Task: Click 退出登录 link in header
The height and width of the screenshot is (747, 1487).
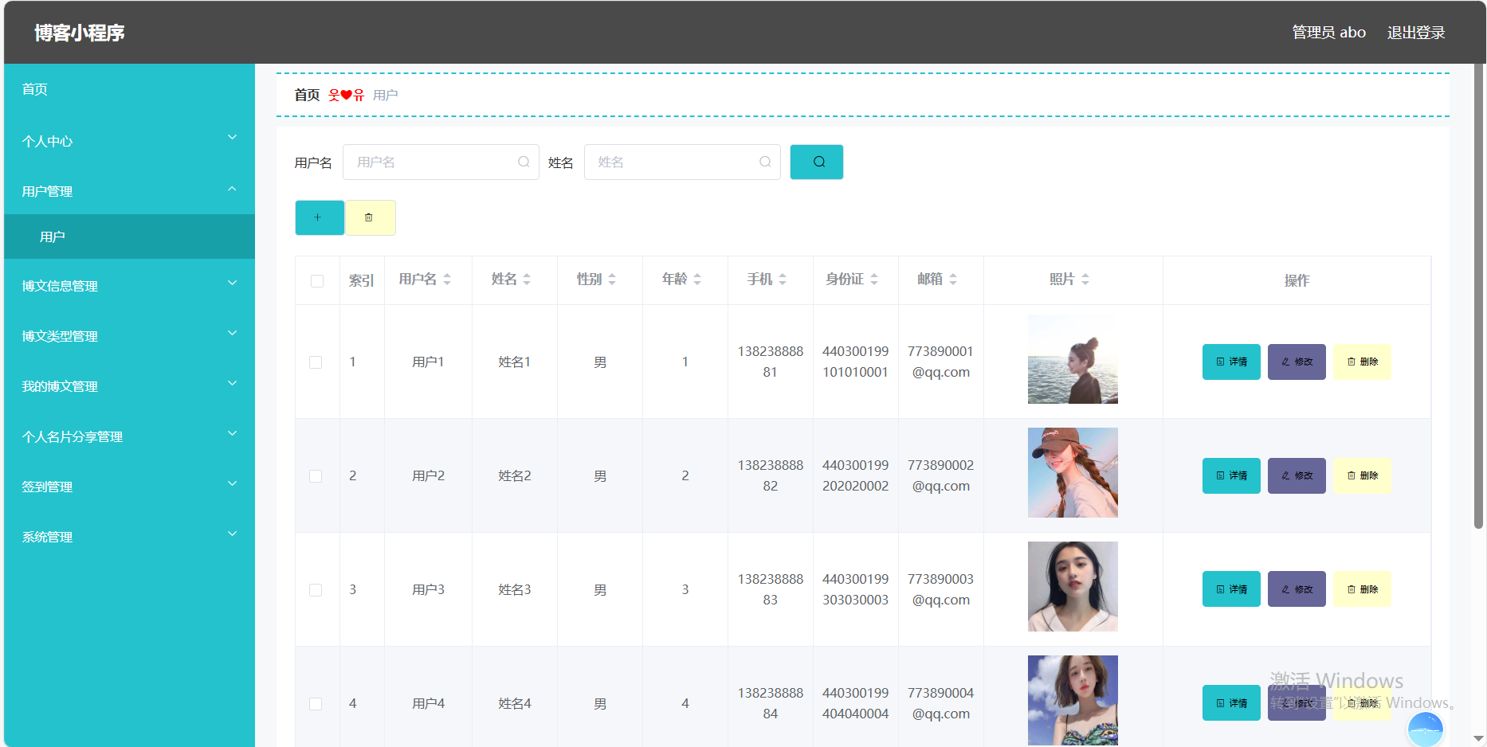Action: point(1416,33)
